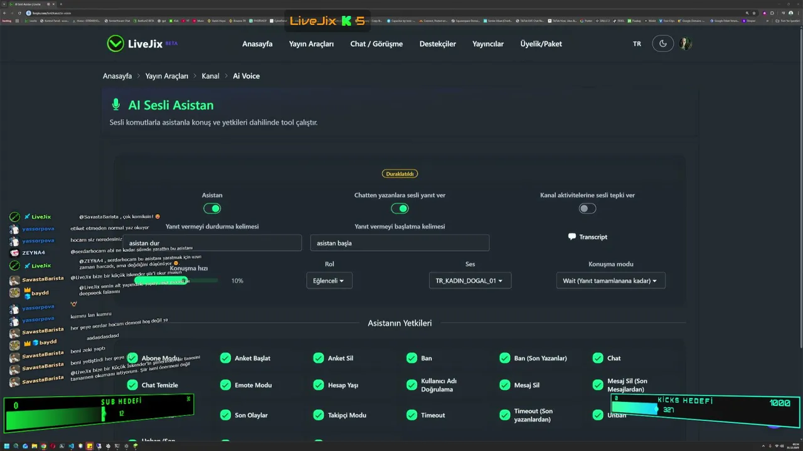Open Chat / Görüşme menu item
The width and height of the screenshot is (803, 451).
click(376, 44)
